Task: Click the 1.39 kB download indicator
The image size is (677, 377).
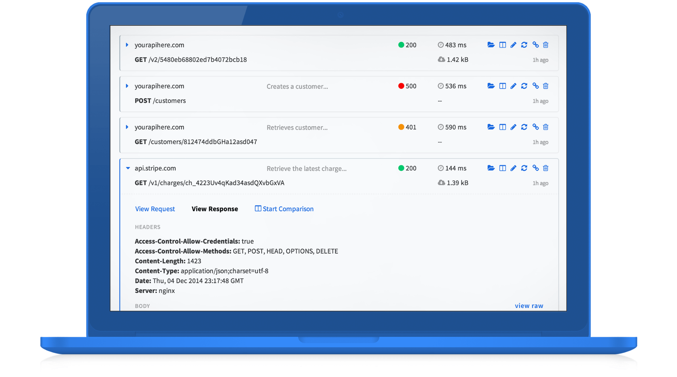Action: (x=453, y=183)
